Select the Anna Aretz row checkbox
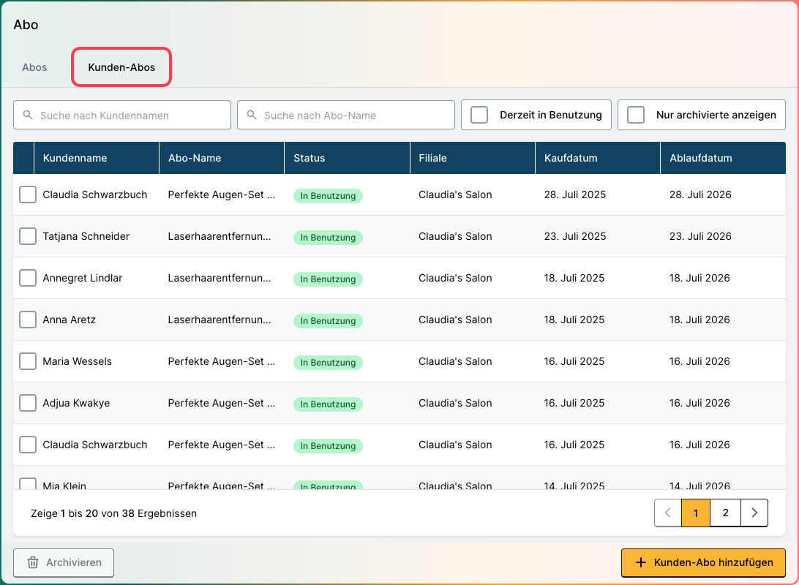Image resolution: width=799 pixels, height=585 pixels. click(x=28, y=320)
